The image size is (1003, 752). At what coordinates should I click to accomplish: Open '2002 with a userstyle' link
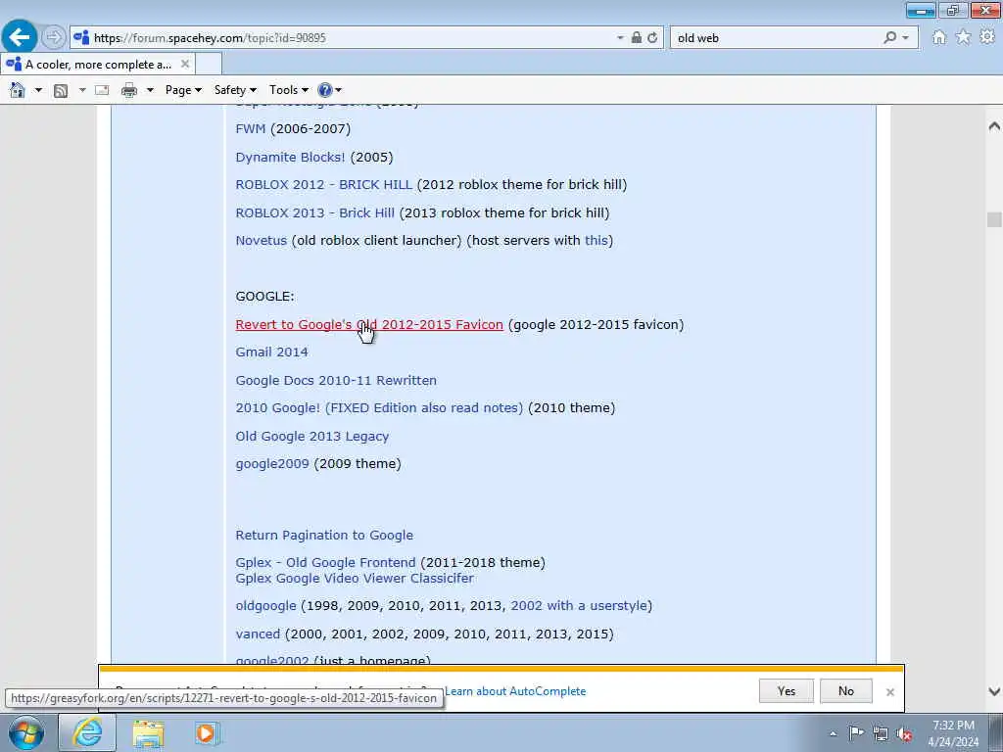pos(579,605)
